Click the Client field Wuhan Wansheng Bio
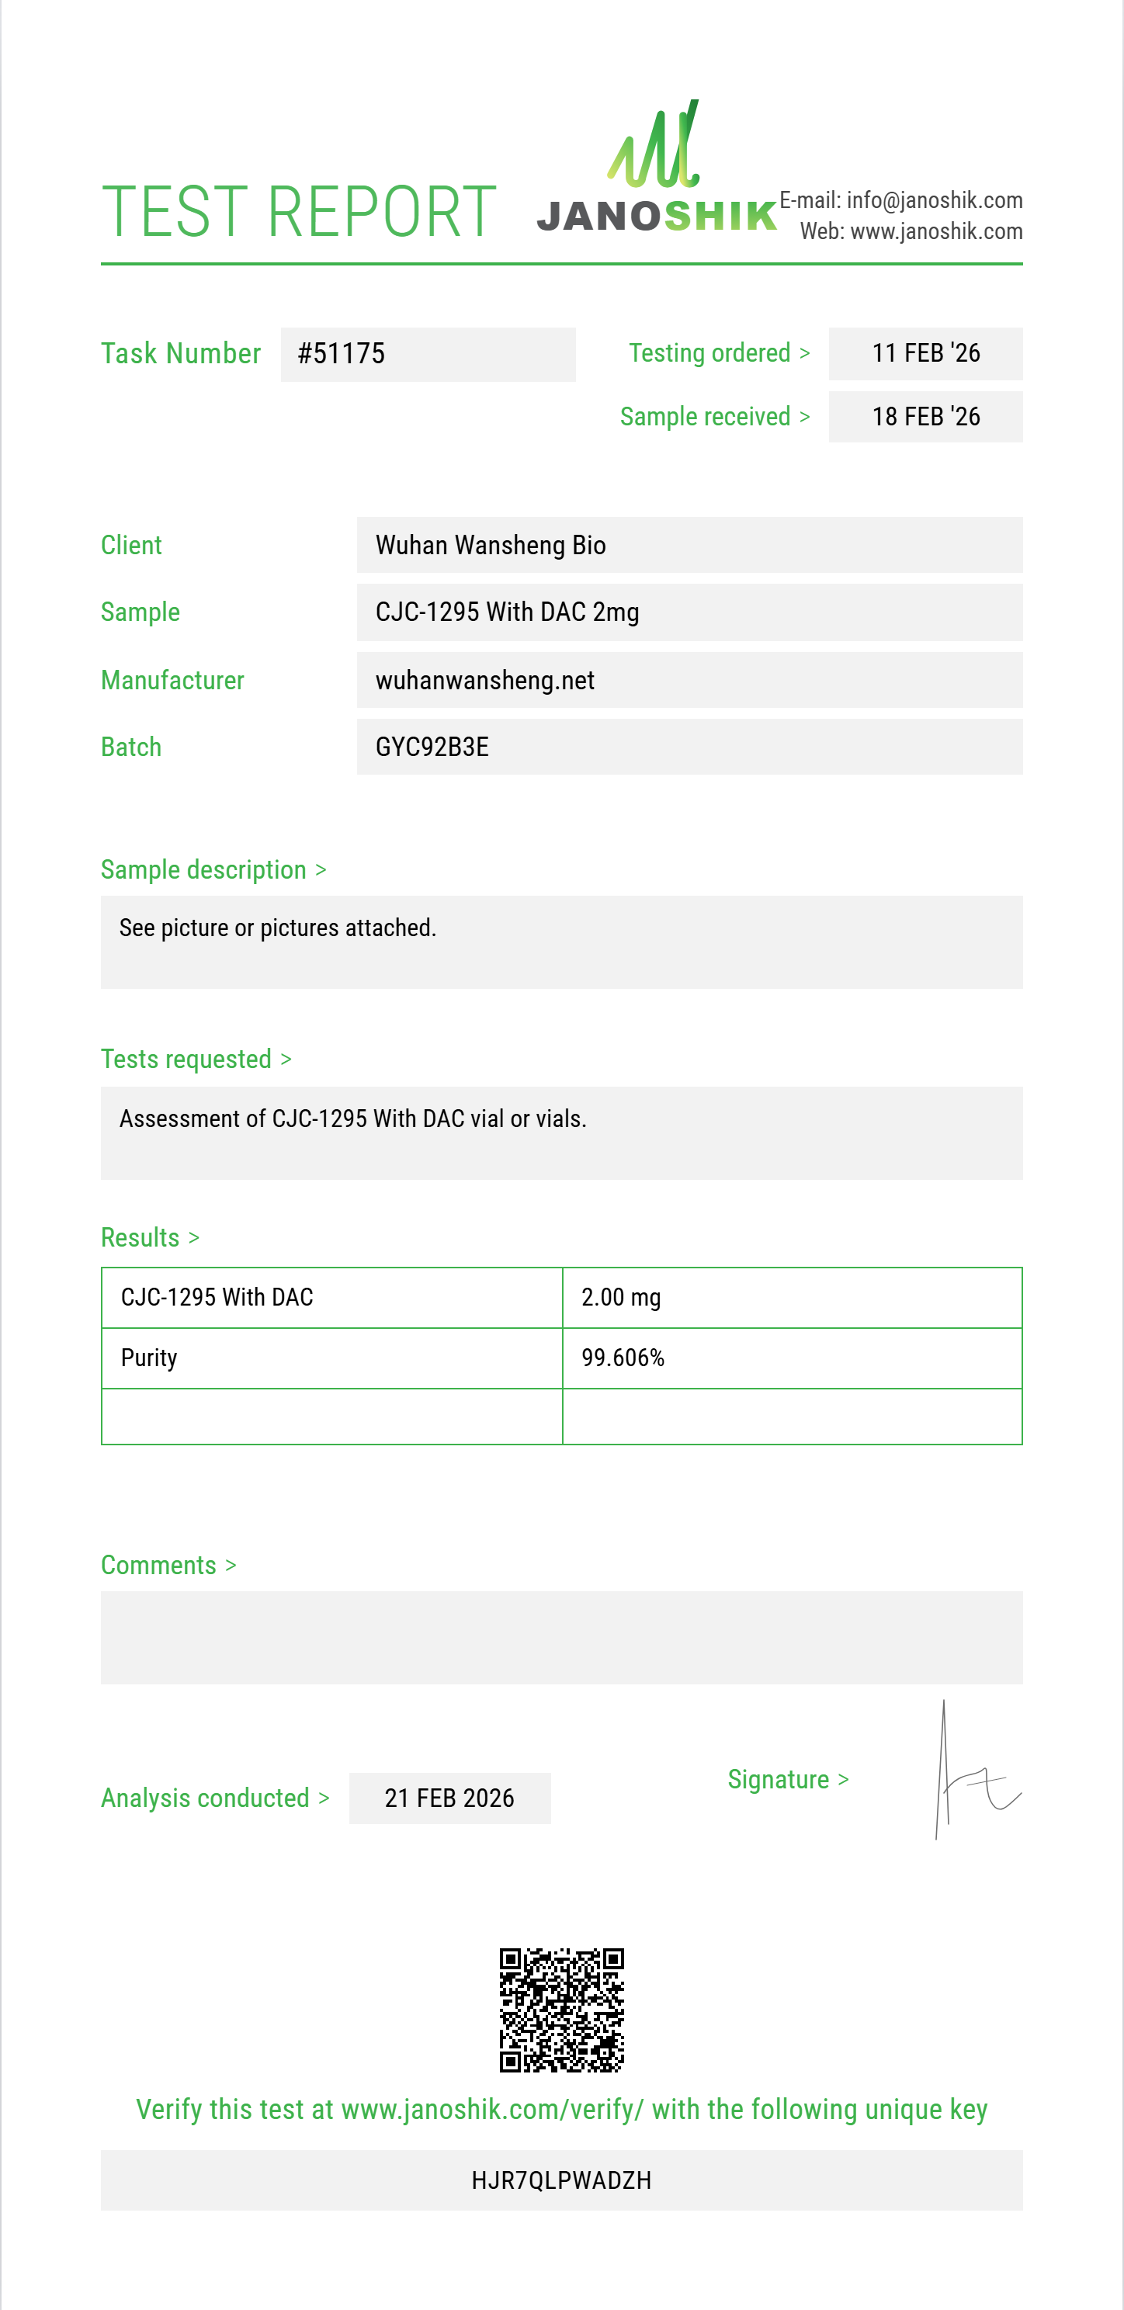This screenshot has width=1124, height=2310. (x=689, y=545)
